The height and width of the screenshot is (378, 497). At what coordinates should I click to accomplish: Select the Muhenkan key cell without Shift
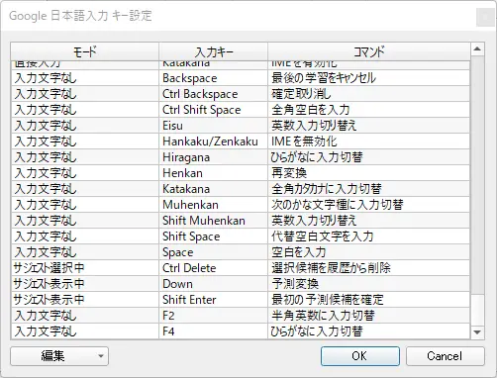(x=213, y=205)
